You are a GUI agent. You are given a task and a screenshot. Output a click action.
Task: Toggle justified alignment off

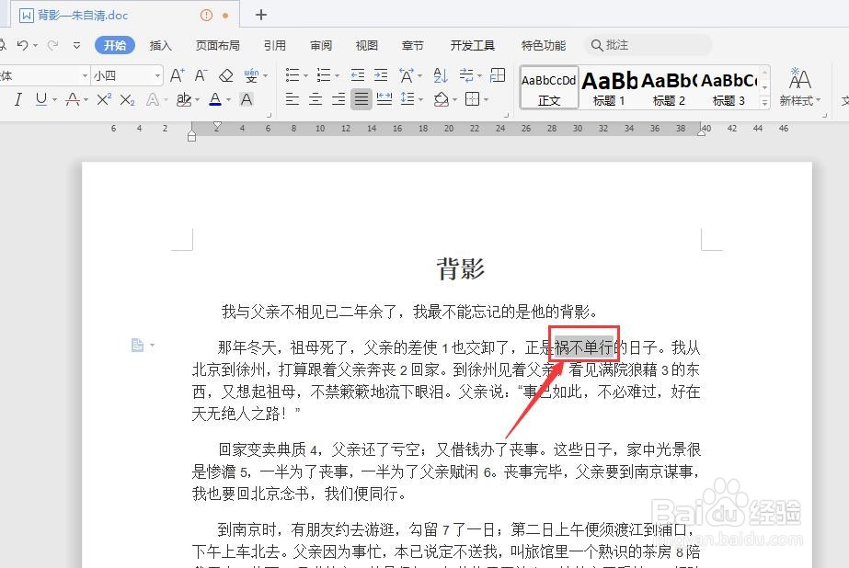click(x=361, y=97)
